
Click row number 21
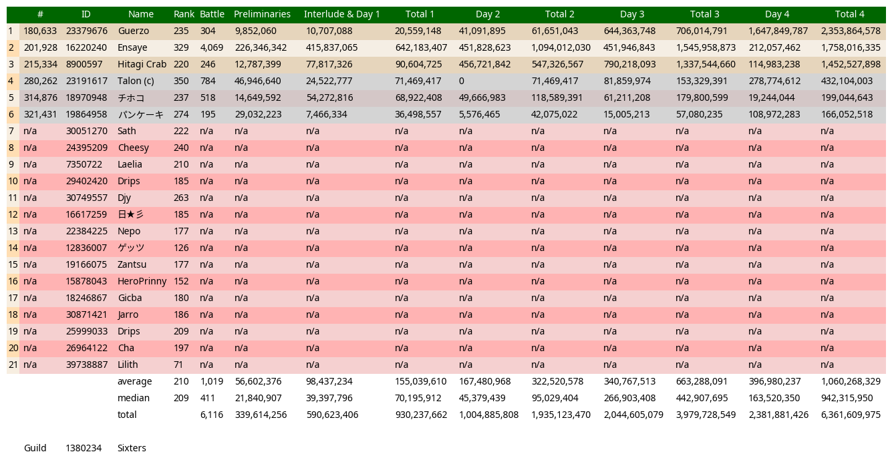tap(13, 365)
